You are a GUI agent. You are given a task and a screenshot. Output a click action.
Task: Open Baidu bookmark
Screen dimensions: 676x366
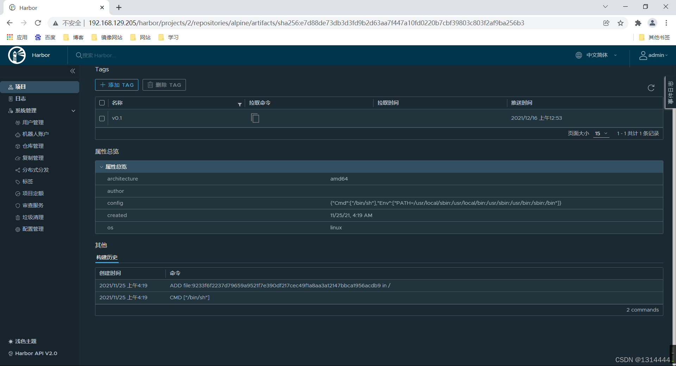[x=45, y=37]
